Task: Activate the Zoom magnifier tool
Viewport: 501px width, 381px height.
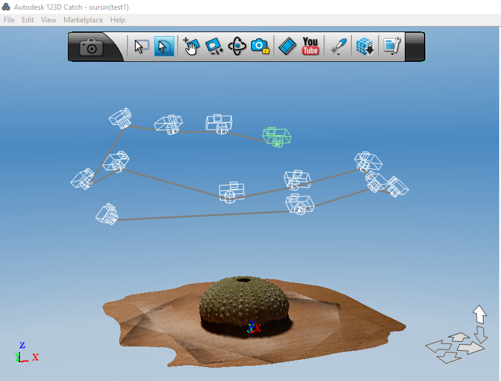Action: coord(214,47)
